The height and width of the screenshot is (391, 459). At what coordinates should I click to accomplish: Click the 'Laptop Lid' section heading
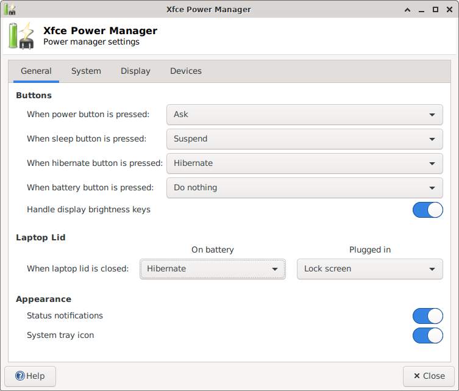[x=41, y=237]
